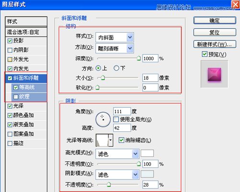Toggle the 渐变叠加 checkbox
Image resolution: width=240 pixels, height=192 pixels.
(10, 125)
